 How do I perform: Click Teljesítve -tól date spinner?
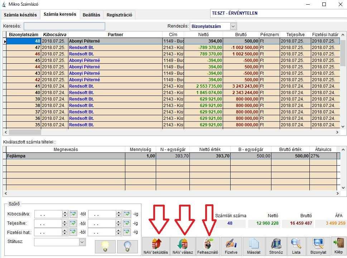(x=65, y=223)
